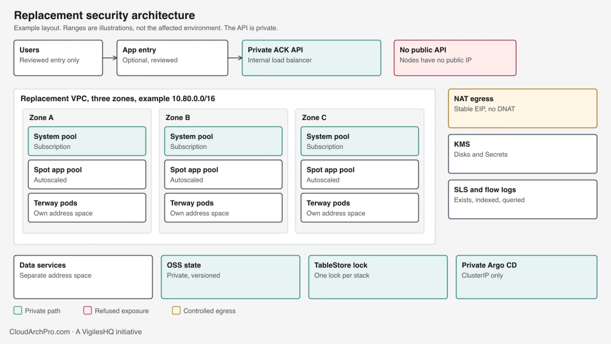Viewport: 611px width, 344px height.
Task: Click the 'Example layout' subtitle line
Action: coord(146,28)
